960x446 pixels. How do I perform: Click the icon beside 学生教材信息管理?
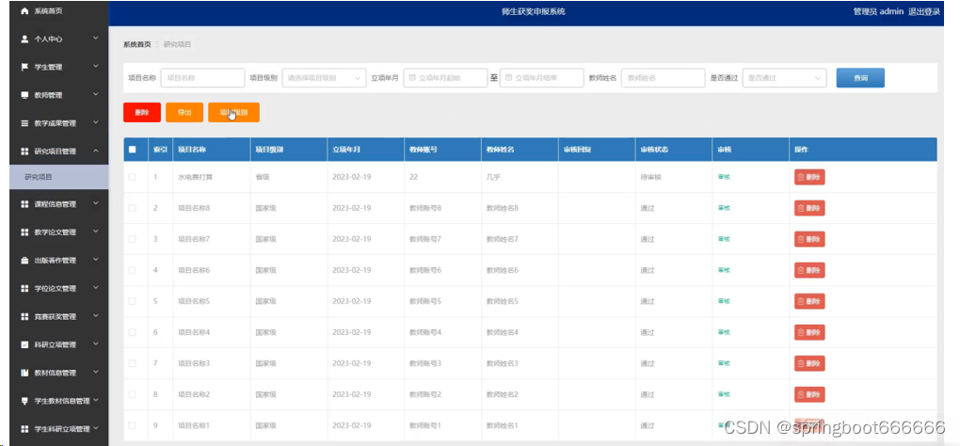coord(24,401)
